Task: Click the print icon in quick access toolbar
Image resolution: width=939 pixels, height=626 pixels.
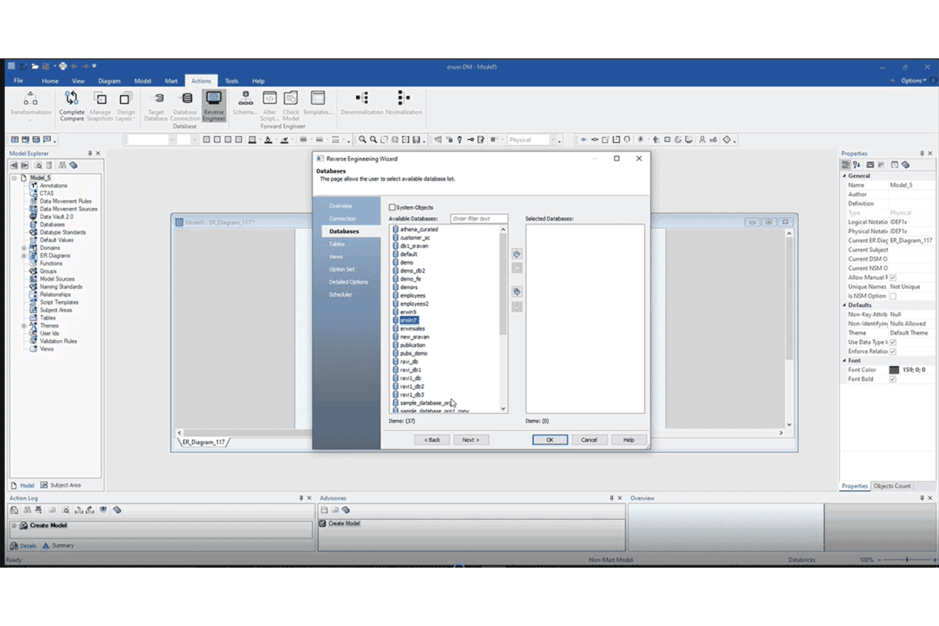Action: [63, 66]
